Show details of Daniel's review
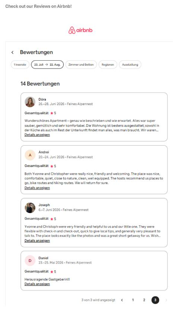This screenshot has width=186, height=311. click(37, 284)
